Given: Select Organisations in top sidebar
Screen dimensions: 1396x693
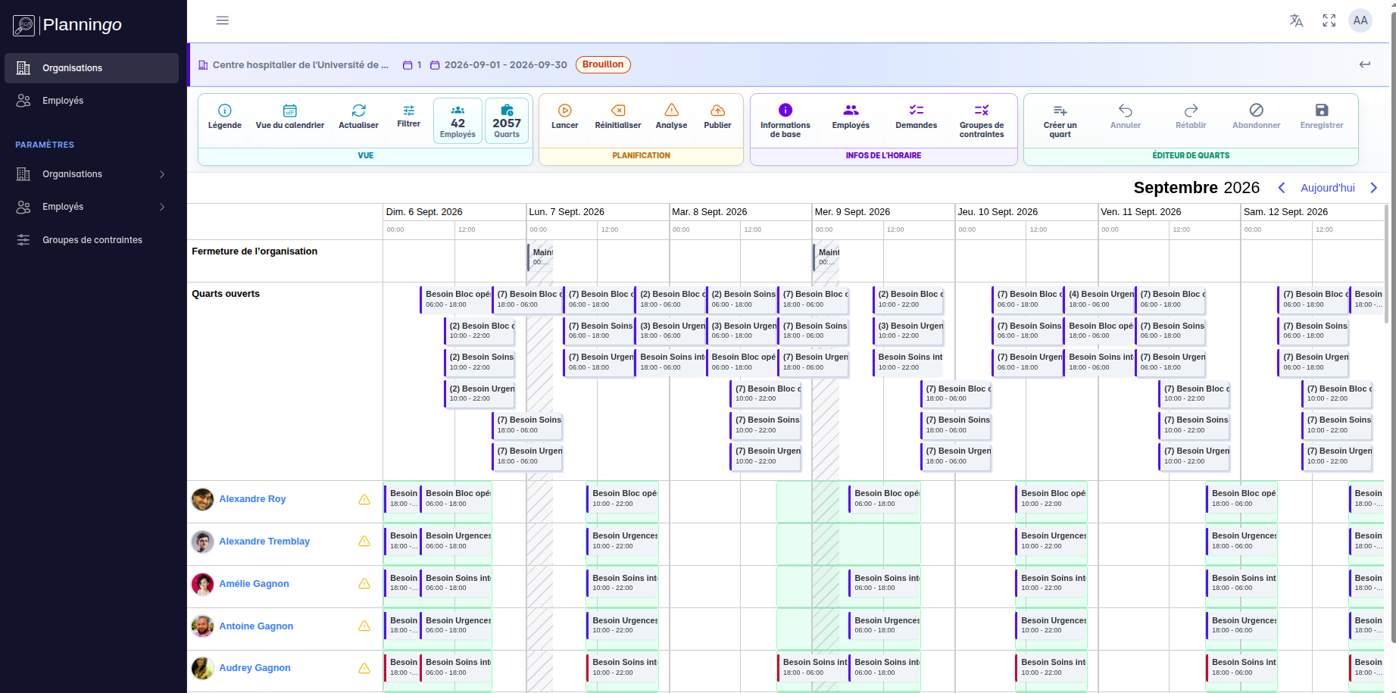Looking at the screenshot, I should pos(92,68).
